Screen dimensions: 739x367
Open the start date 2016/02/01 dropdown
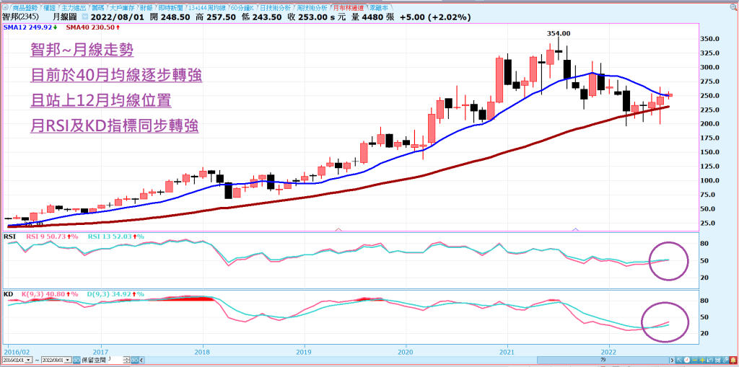29,358
